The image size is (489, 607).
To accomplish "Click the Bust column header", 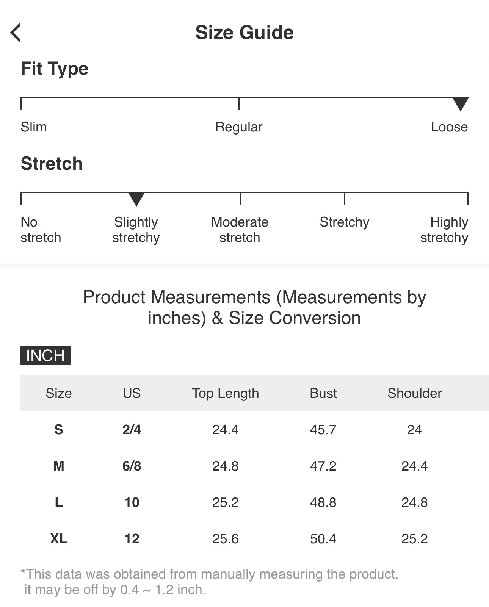I will pyautogui.click(x=323, y=393).
